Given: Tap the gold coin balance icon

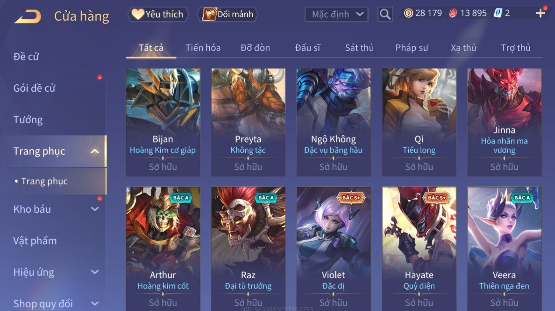Looking at the screenshot, I should [x=408, y=13].
